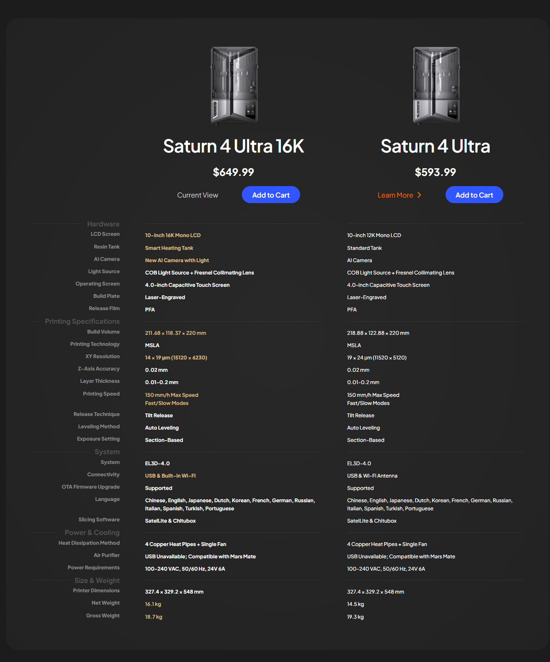Add Saturn 4 Ultra to cart
550x662 pixels.
[x=474, y=195]
